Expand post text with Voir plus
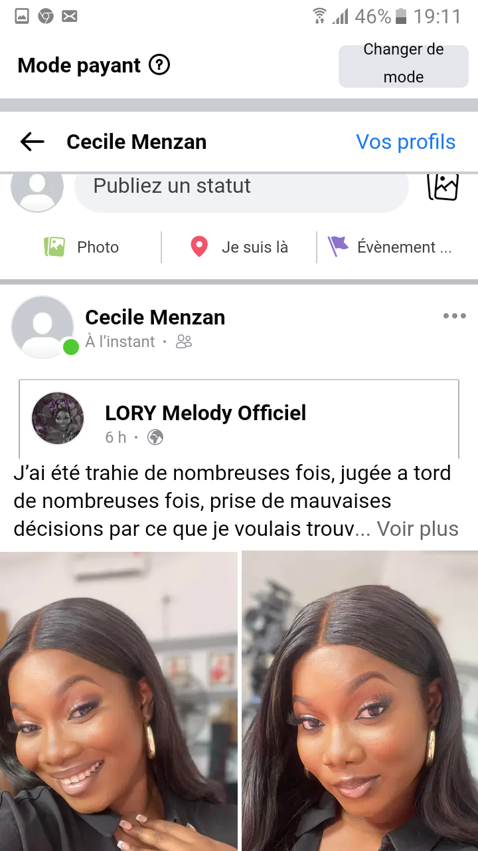This screenshot has height=851, width=478. point(418,529)
